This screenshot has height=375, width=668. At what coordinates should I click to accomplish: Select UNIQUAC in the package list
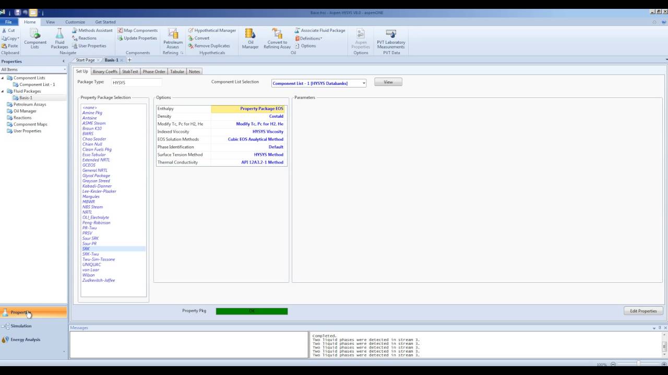92,265
